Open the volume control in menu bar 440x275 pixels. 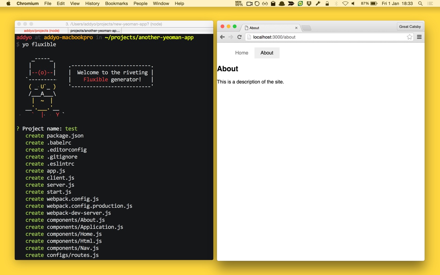point(353,3)
